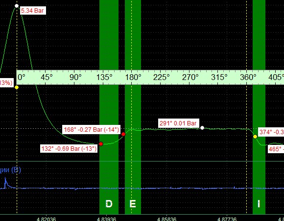Click the 90° mark on angle ruler

(76, 78)
